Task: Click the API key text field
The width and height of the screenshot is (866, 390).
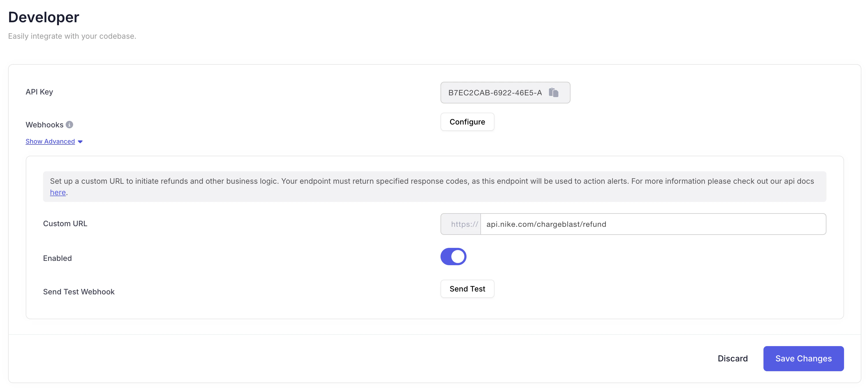Action: tap(495, 93)
